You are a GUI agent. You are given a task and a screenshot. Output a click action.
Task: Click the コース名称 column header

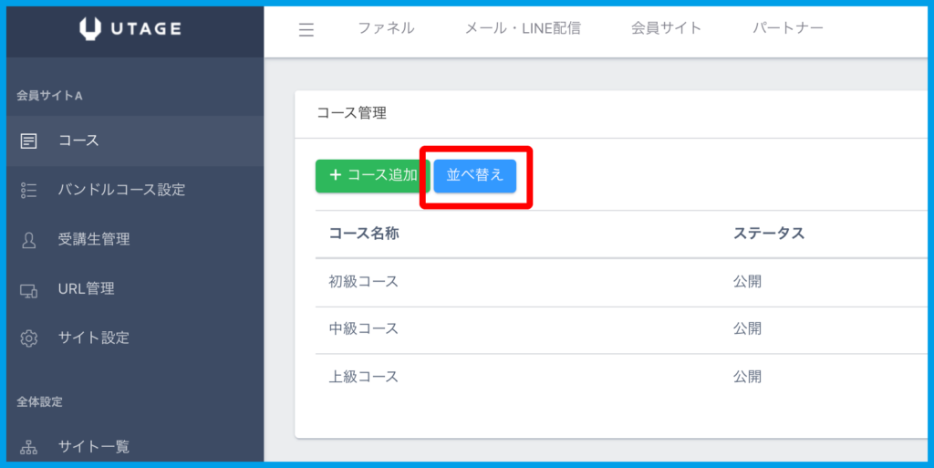point(364,234)
